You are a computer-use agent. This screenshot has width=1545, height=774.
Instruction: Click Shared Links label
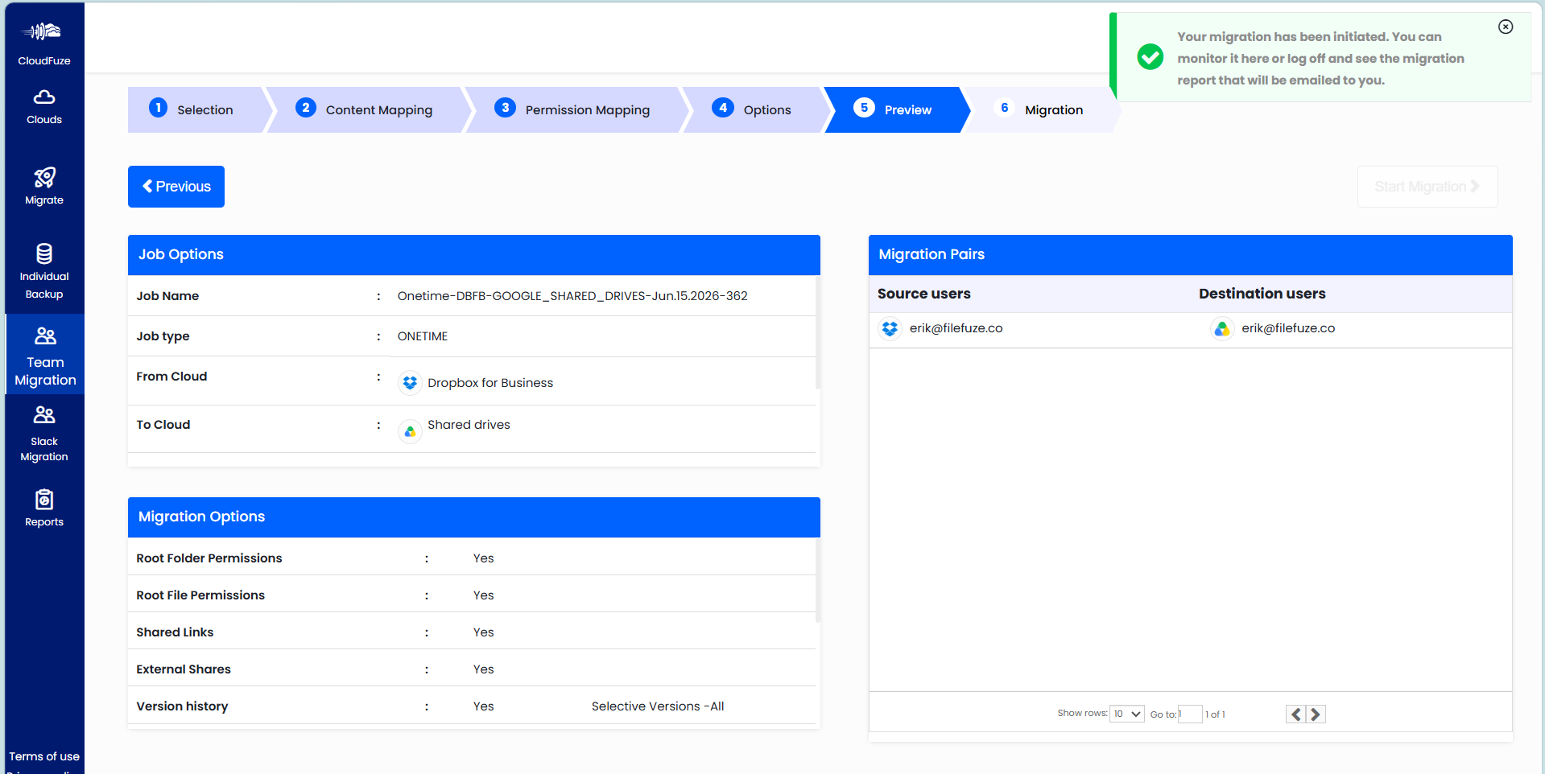click(x=175, y=632)
